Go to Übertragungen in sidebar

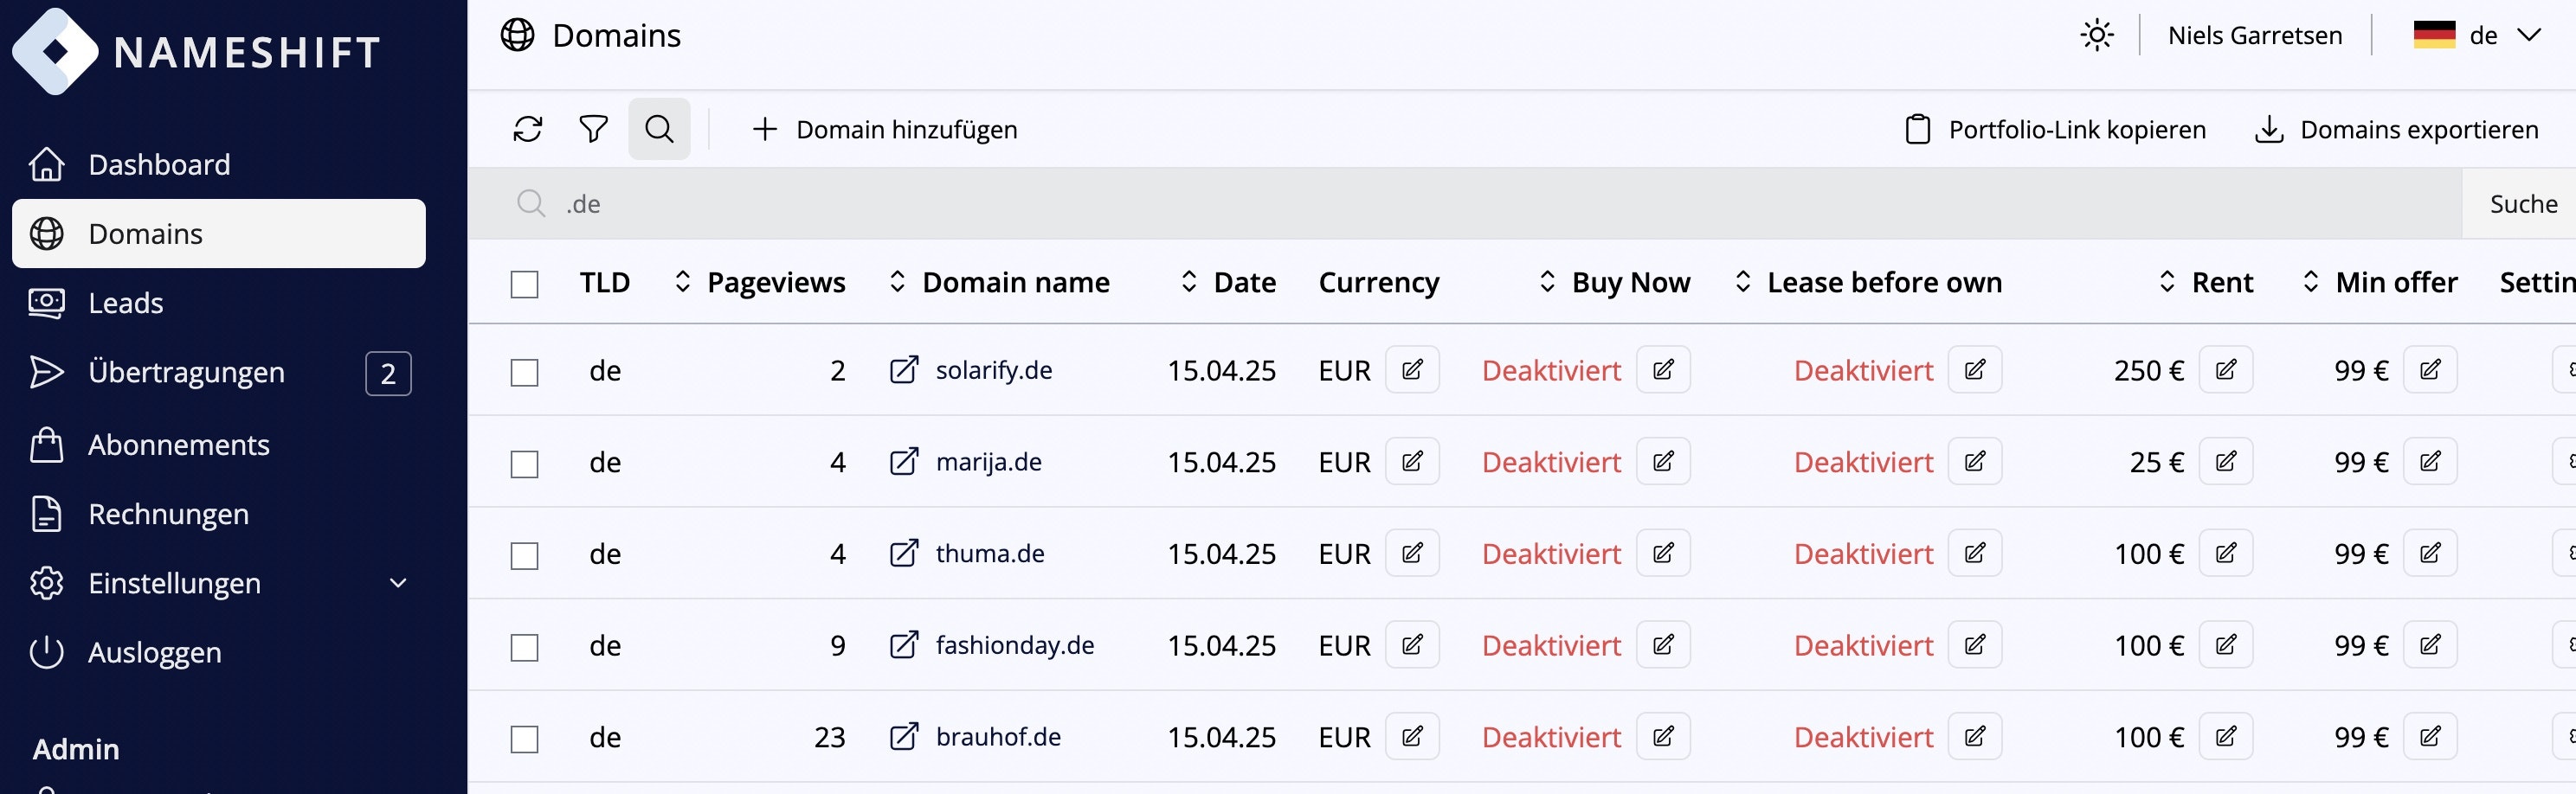(x=186, y=373)
